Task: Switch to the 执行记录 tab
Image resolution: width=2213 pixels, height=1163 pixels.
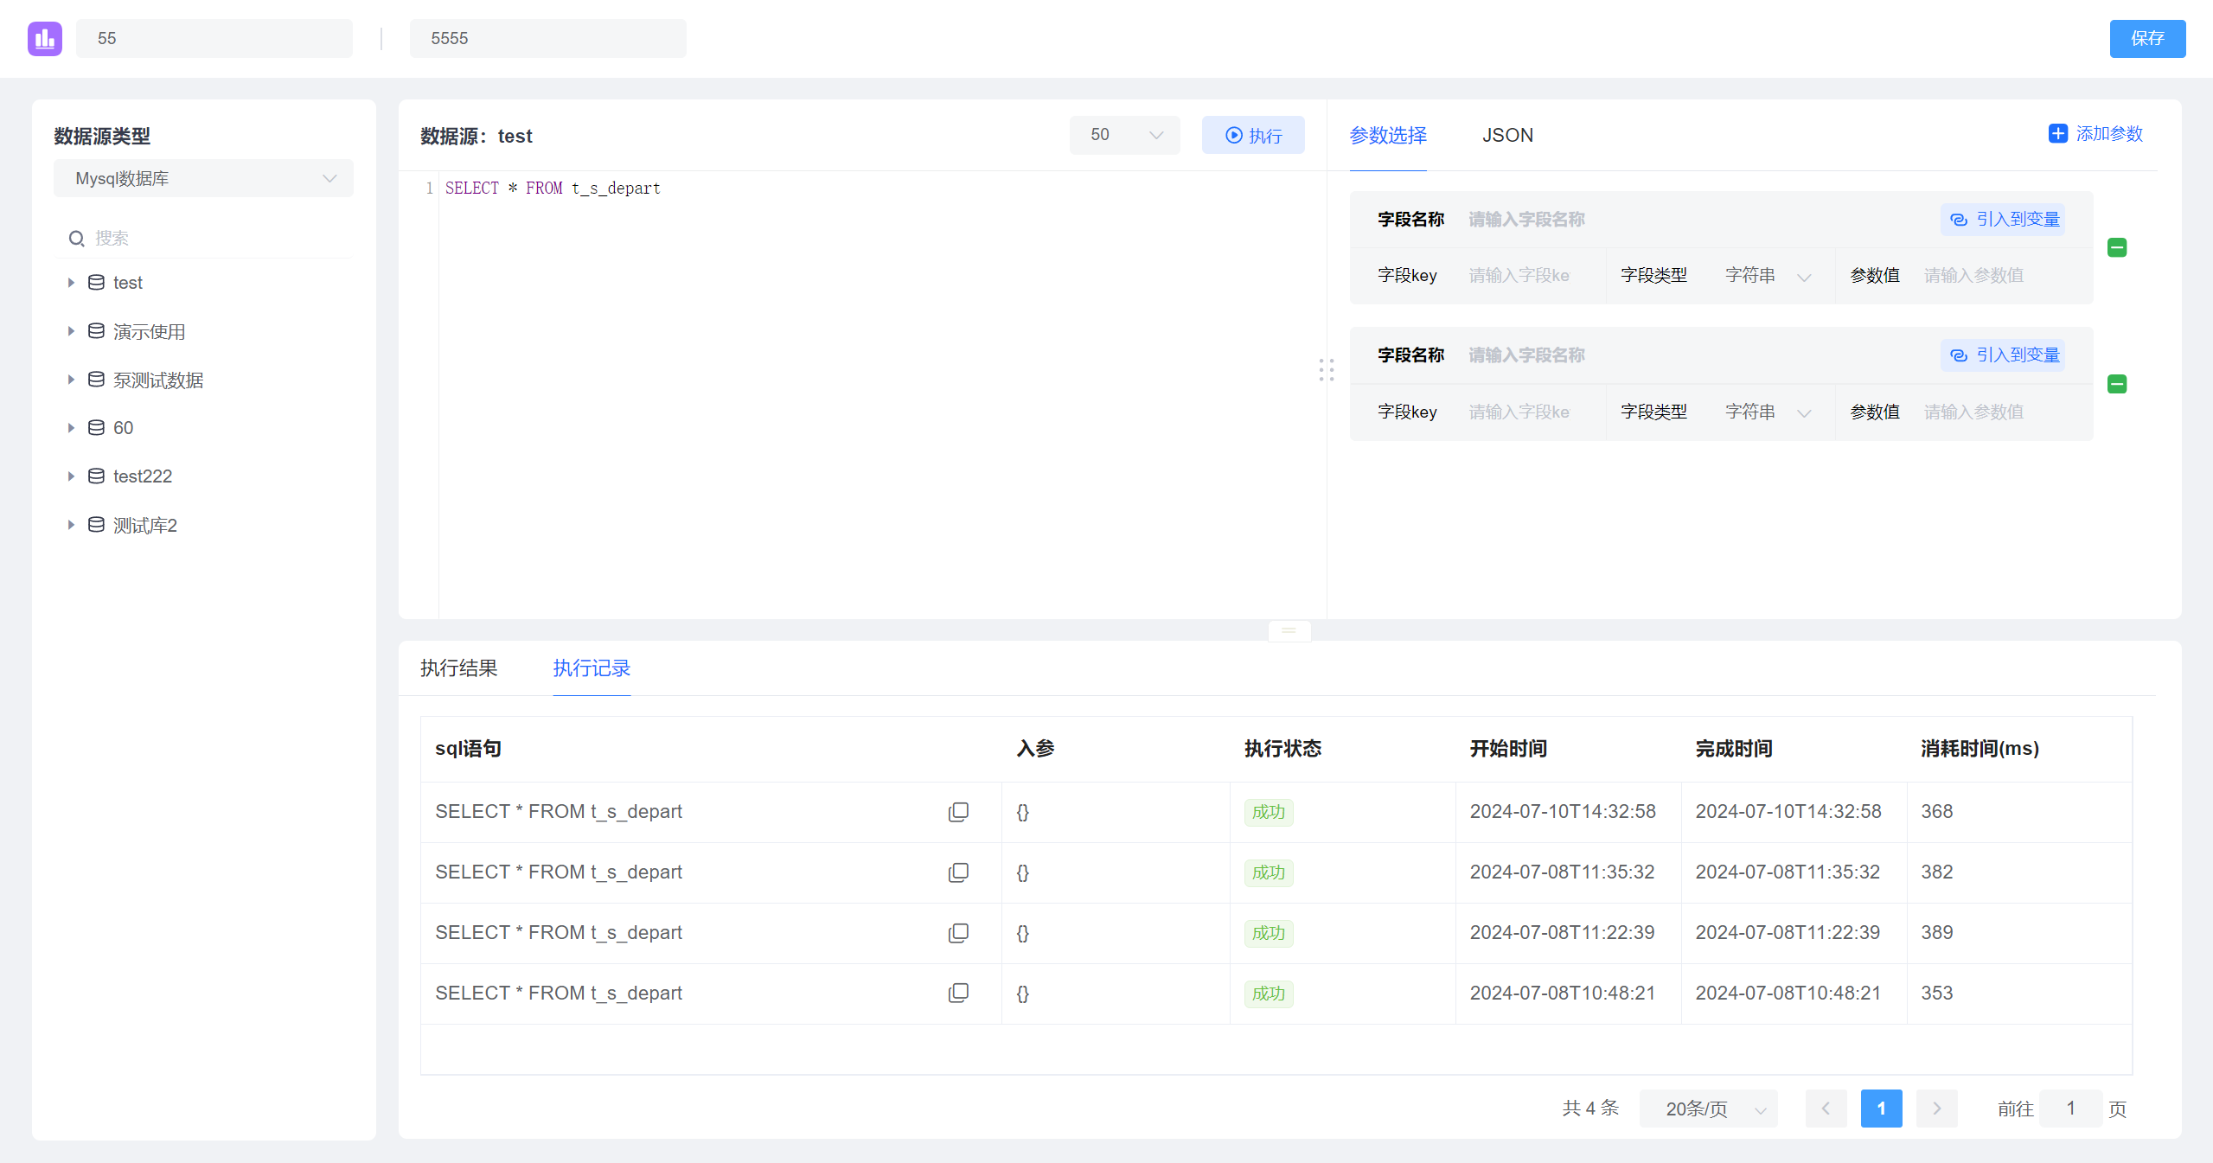Action: pos(592,668)
